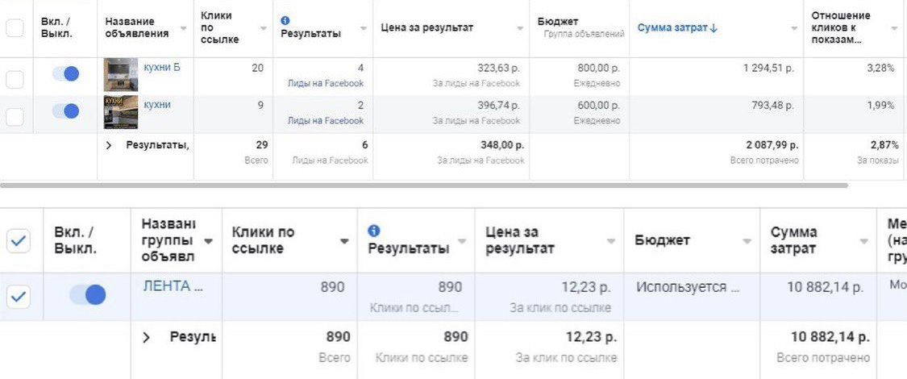Open thumbnail of кухни Б ad
The width and height of the screenshot is (907, 379).
click(121, 75)
